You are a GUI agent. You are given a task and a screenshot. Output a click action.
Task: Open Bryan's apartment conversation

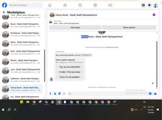click(x=22, y=25)
